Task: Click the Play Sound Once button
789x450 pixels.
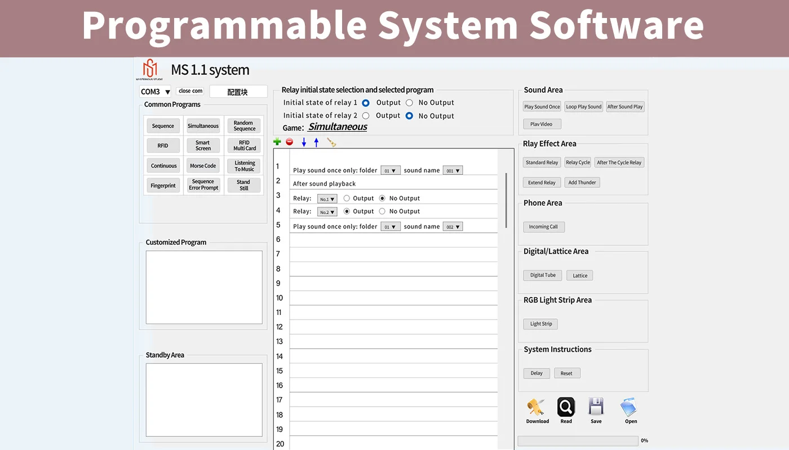Action: pos(542,107)
